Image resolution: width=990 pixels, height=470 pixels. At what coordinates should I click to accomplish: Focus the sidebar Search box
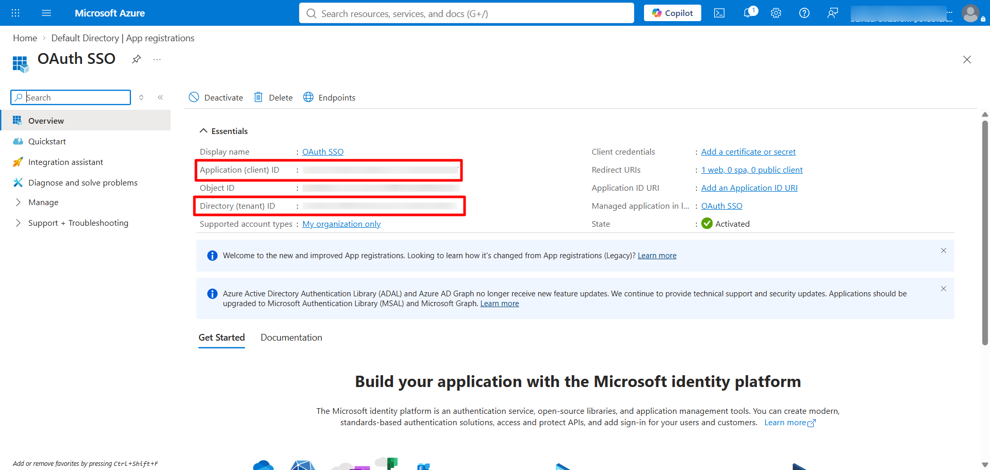tap(71, 97)
